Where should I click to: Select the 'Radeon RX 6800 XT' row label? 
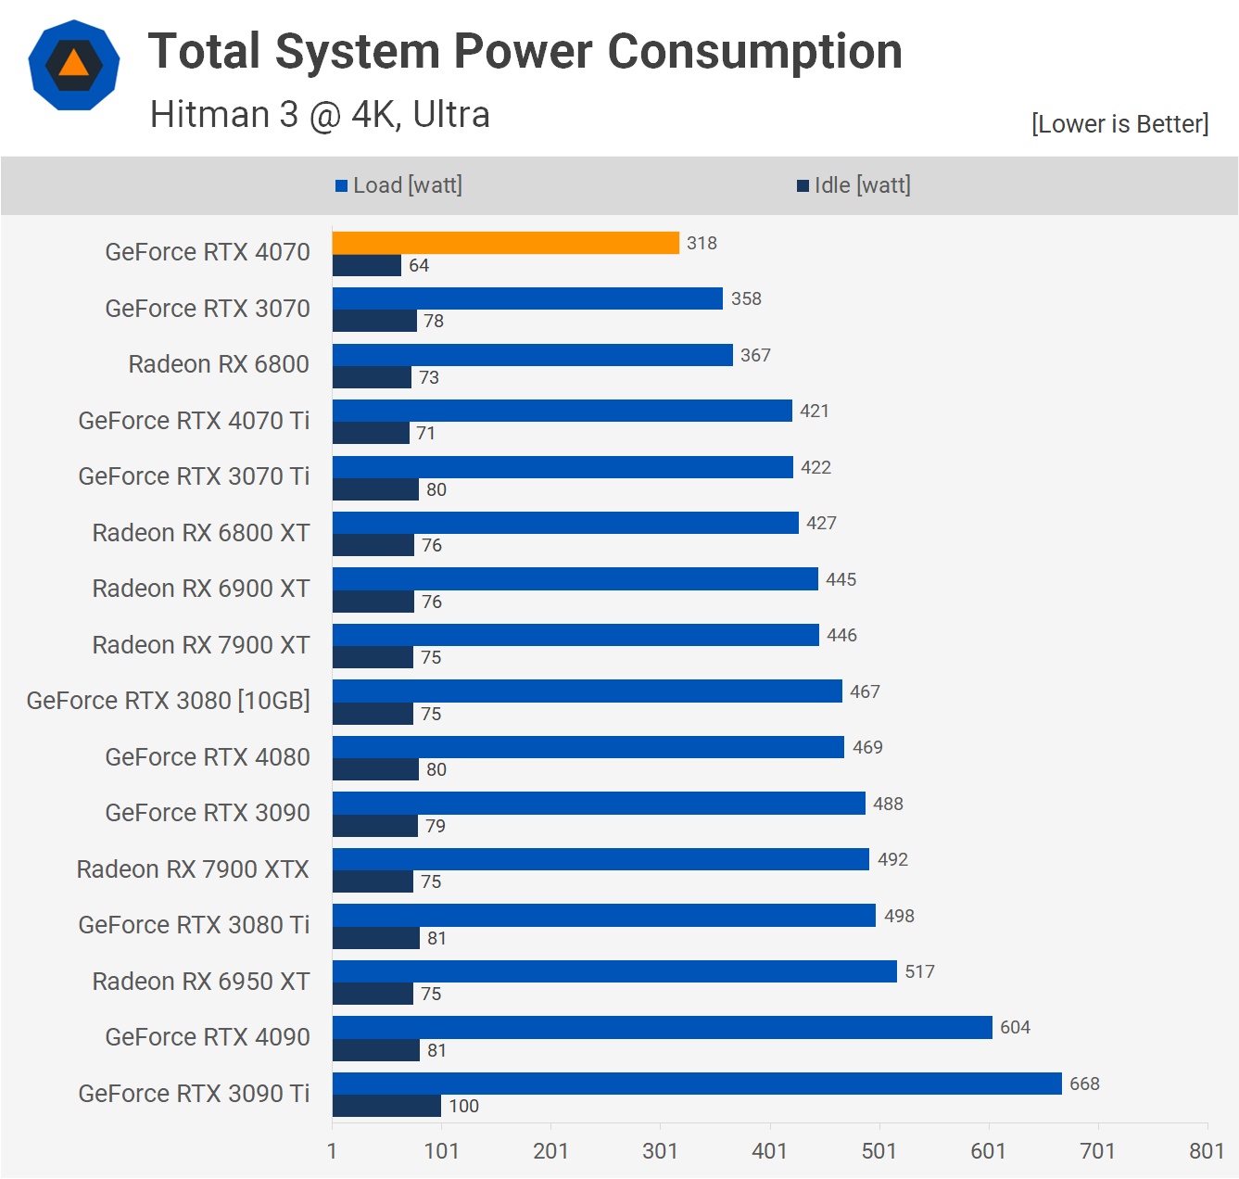(x=201, y=533)
